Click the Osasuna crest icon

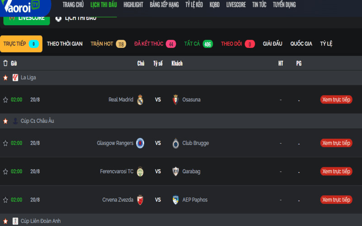pos(176,100)
